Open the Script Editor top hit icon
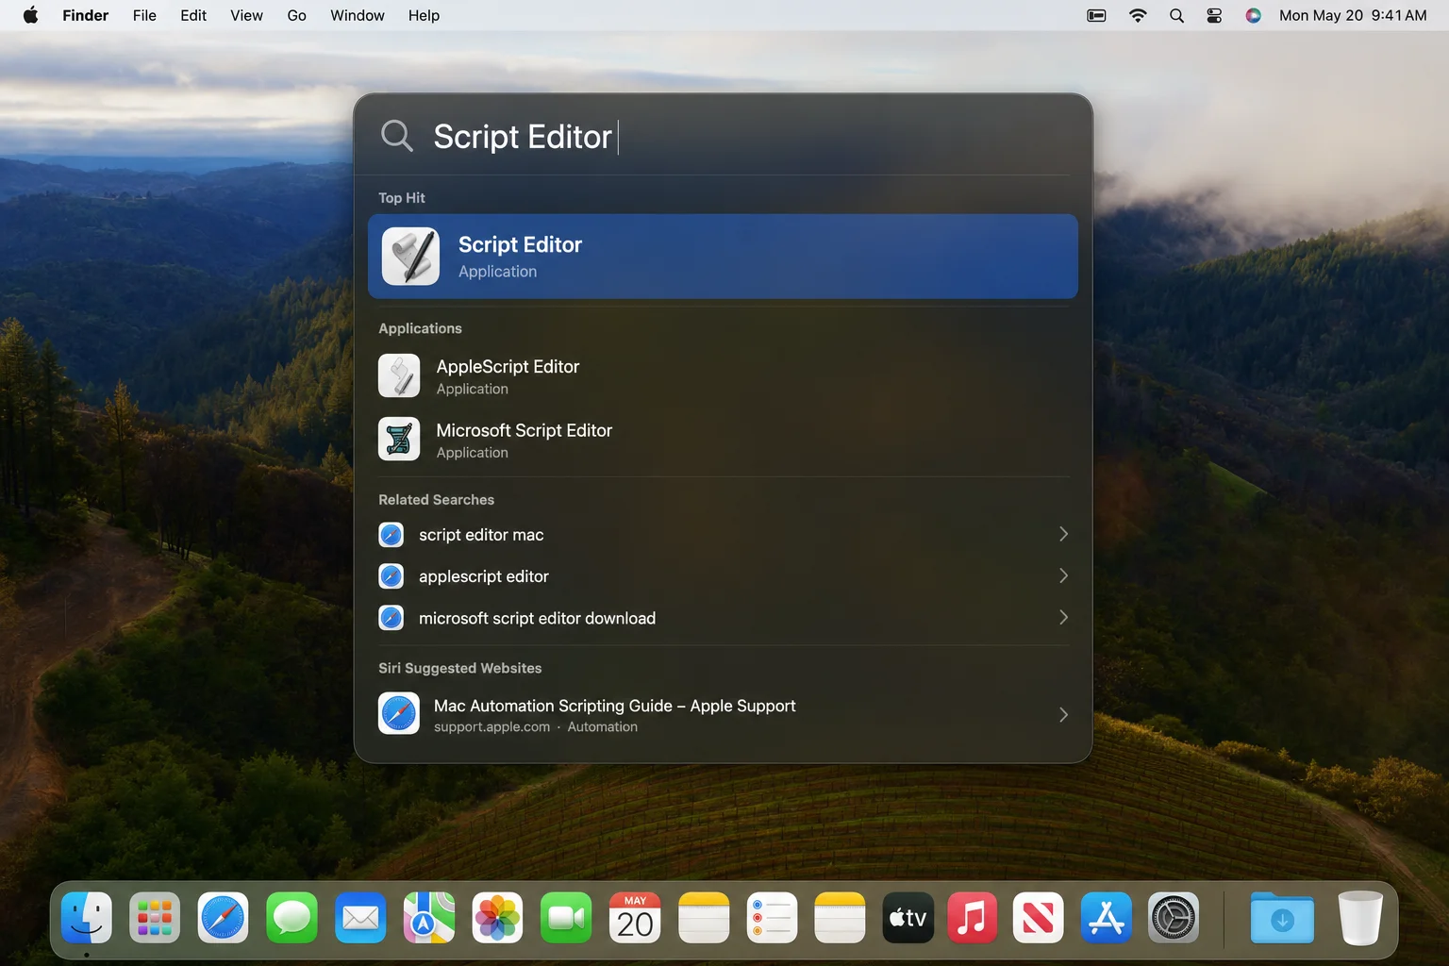The height and width of the screenshot is (966, 1449). click(410, 257)
